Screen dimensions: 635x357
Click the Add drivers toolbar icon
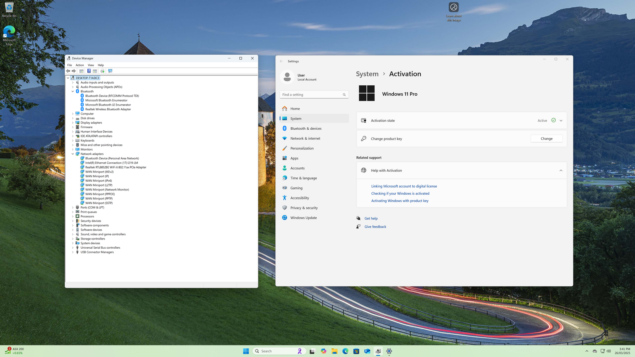(x=102, y=71)
